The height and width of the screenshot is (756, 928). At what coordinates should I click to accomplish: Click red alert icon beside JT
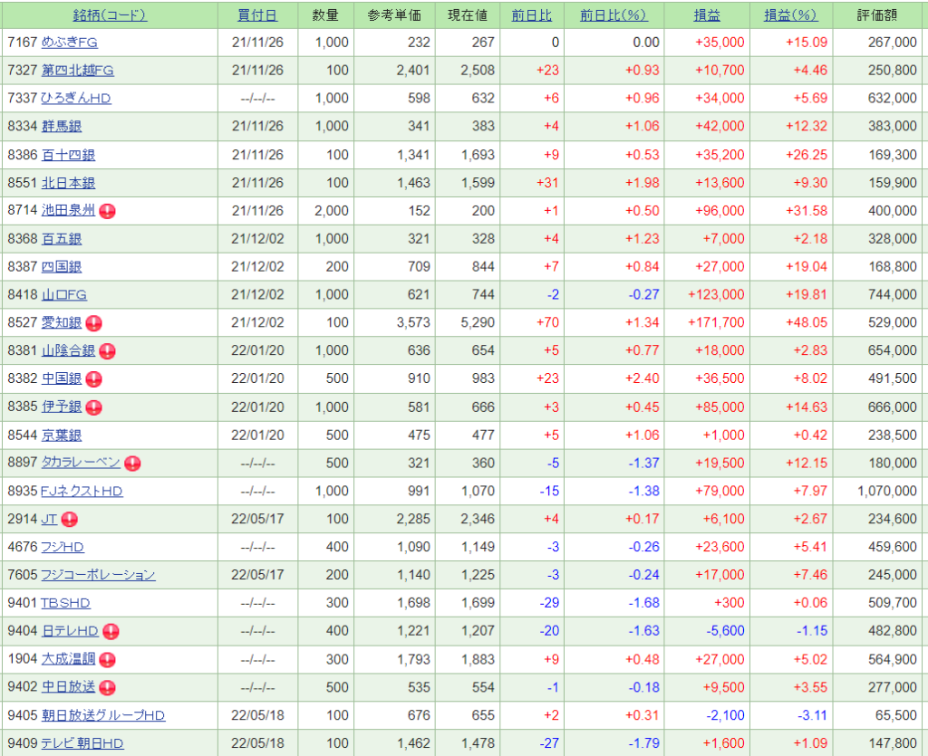pyautogui.click(x=69, y=520)
